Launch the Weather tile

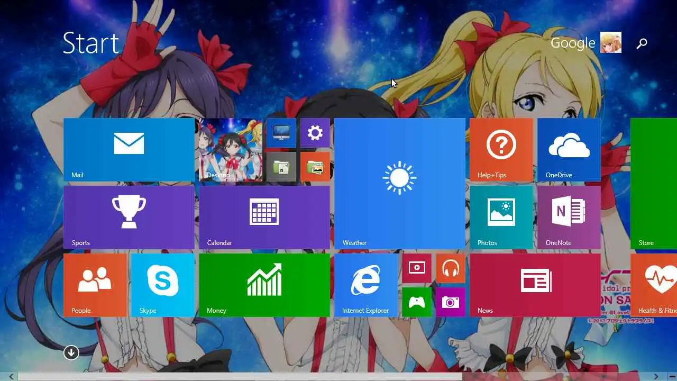point(400,184)
